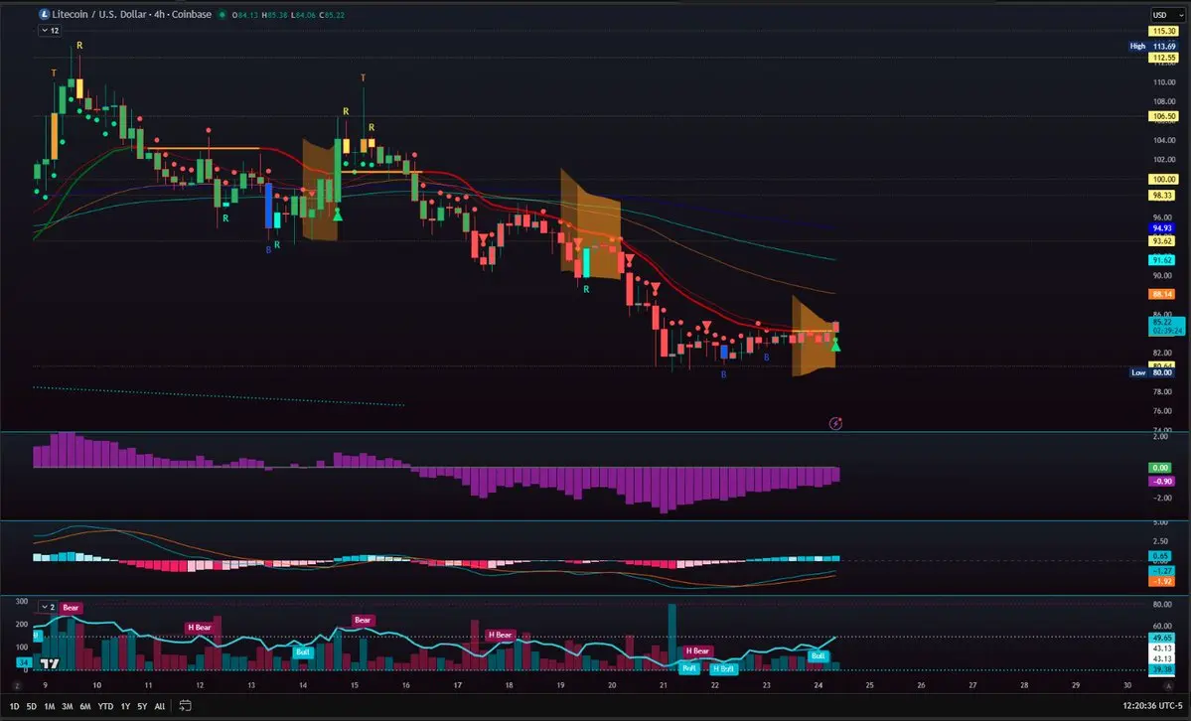Select the YTD time range
1191x721 pixels.
[105, 706]
